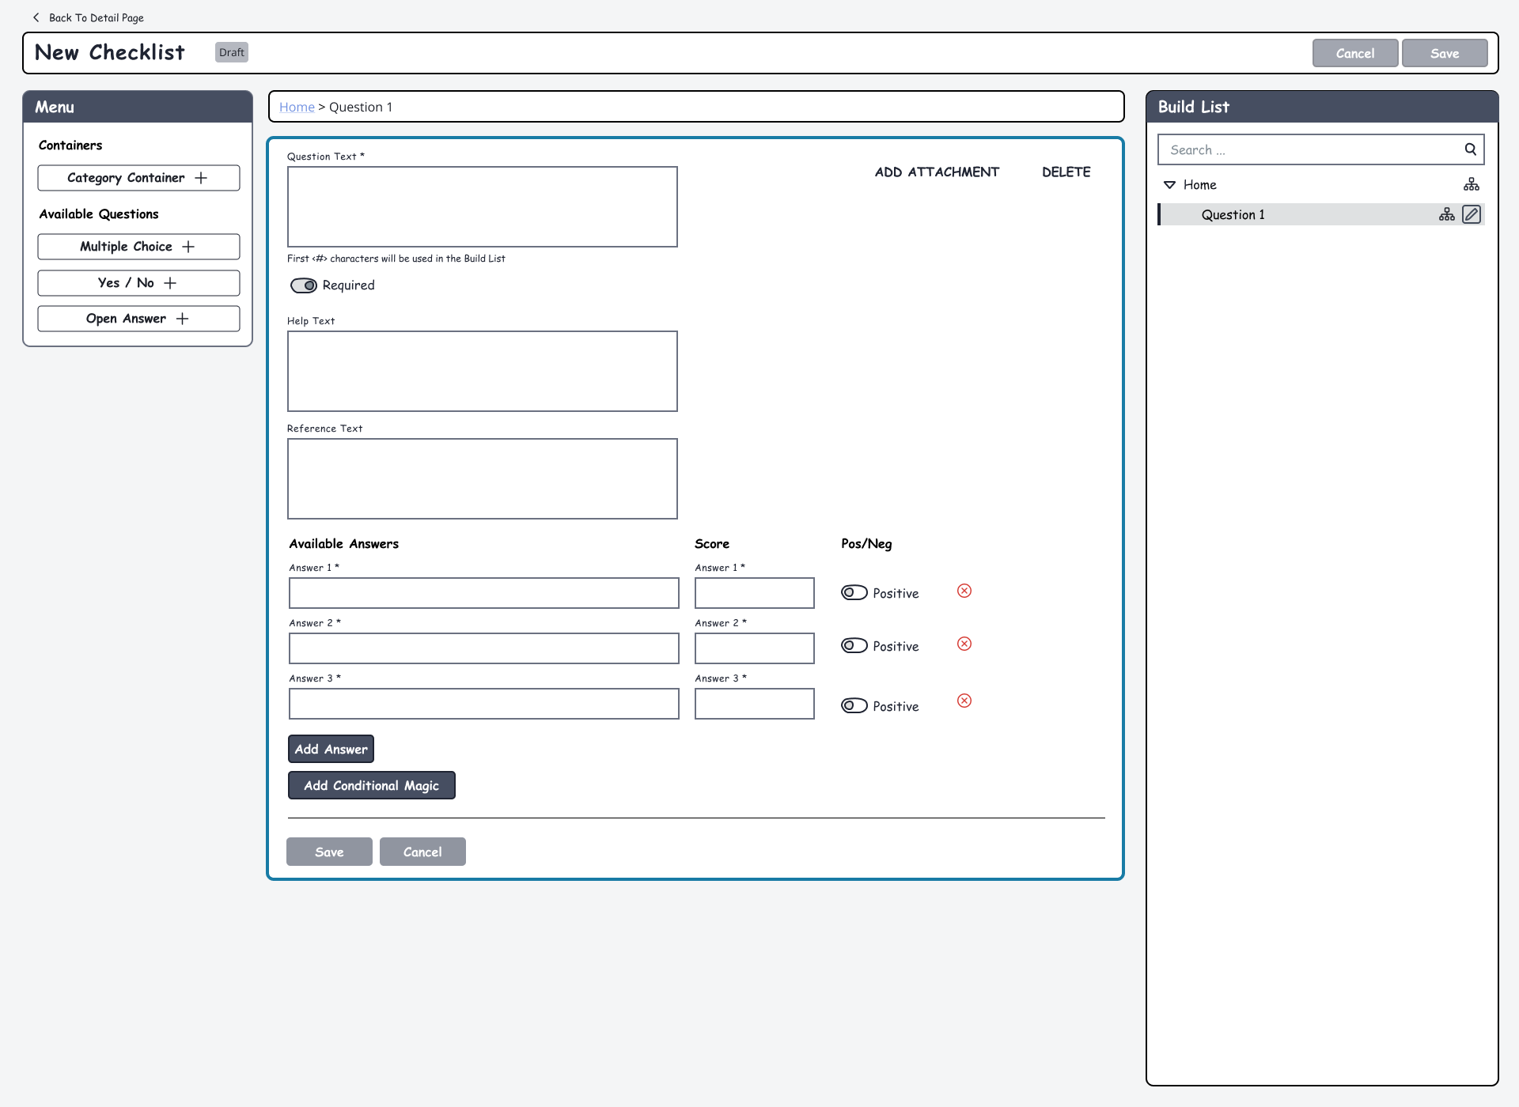1519x1107 pixels.
Task: Click the edit pencil icon on Question 1 row
Action: 1472,214
